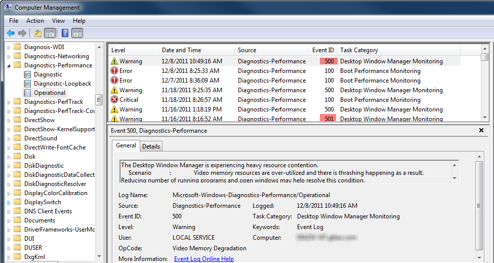The height and width of the screenshot is (263, 494).
Task: Toggle the Show/Hide Console Tree button
Action: point(50,33)
